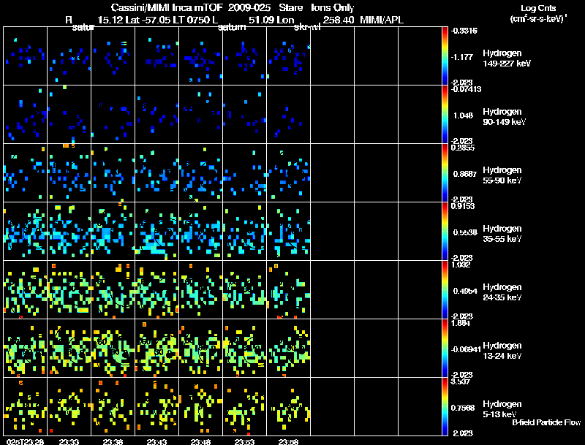Select the 35-55 keV image at 23:58
The height and width of the screenshot is (445, 585).
pyautogui.click(x=289, y=232)
